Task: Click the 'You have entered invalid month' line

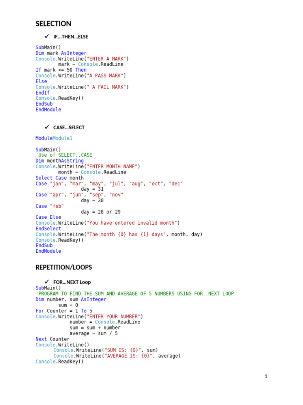Action: [x=107, y=223]
